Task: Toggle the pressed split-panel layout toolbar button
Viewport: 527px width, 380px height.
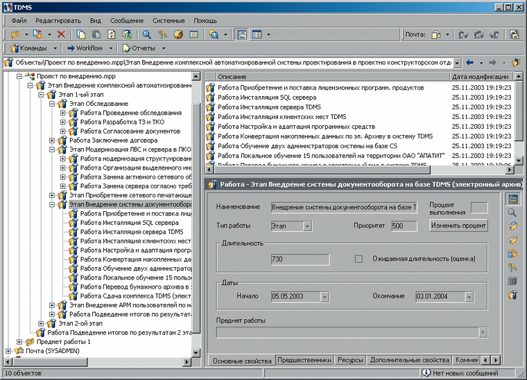Action: pyautogui.click(x=242, y=34)
